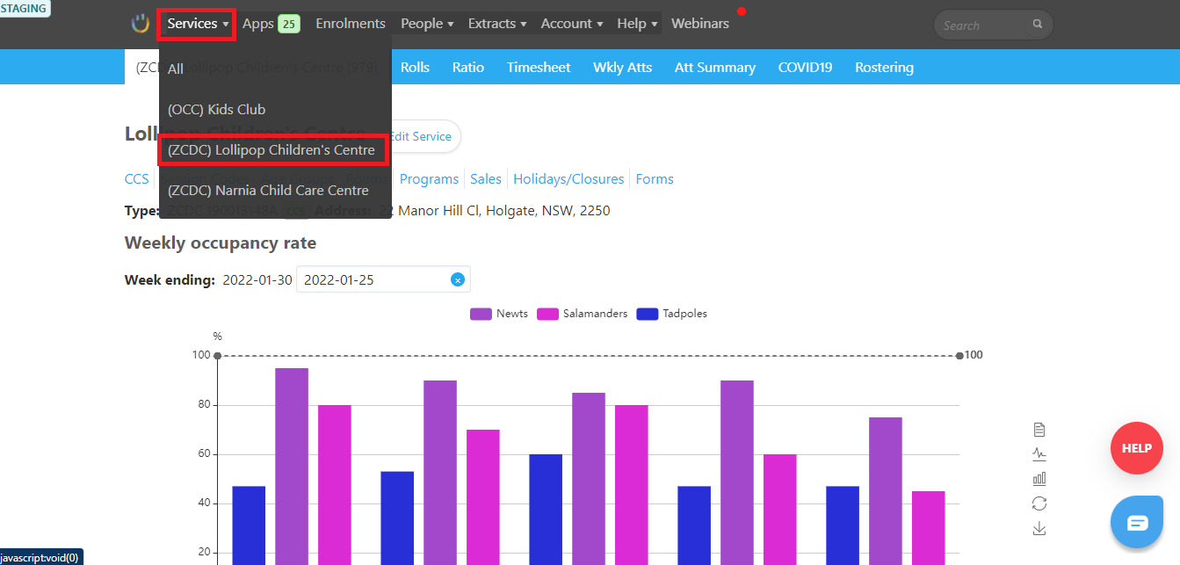Click 'Weekly occupancy rate' heading

click(221, 243)
